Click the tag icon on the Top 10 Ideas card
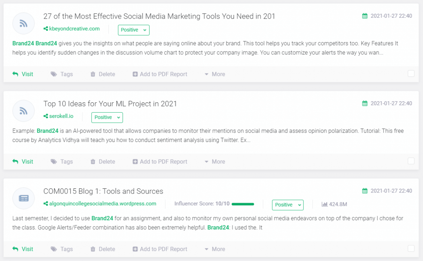This screenshot has width=423, height=261. point(54,162)
